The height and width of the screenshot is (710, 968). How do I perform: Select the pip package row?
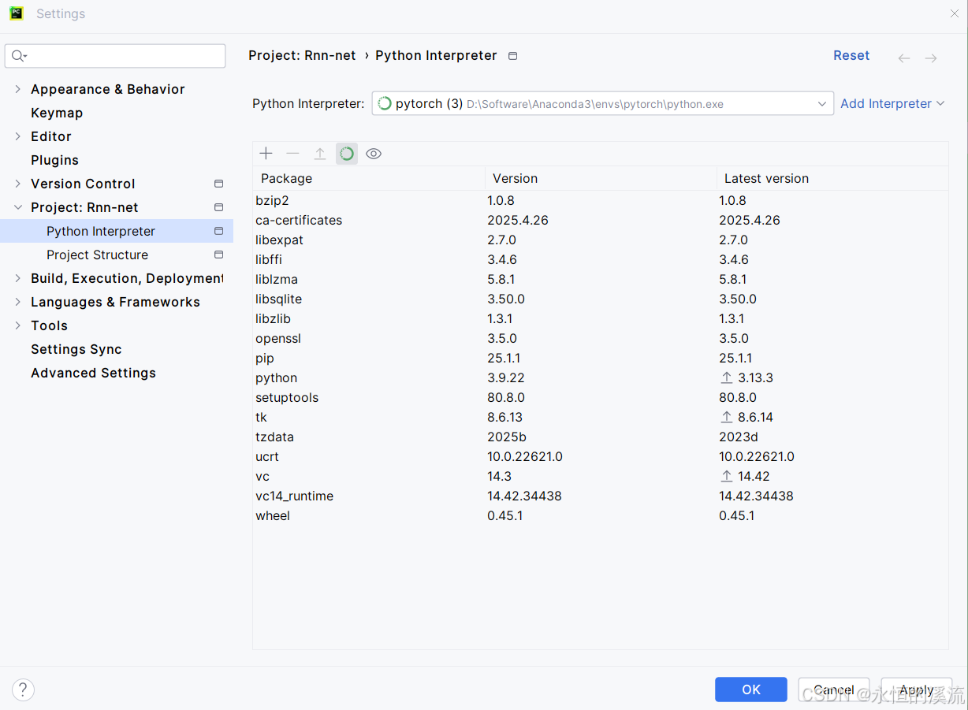[x=601, y=358]
